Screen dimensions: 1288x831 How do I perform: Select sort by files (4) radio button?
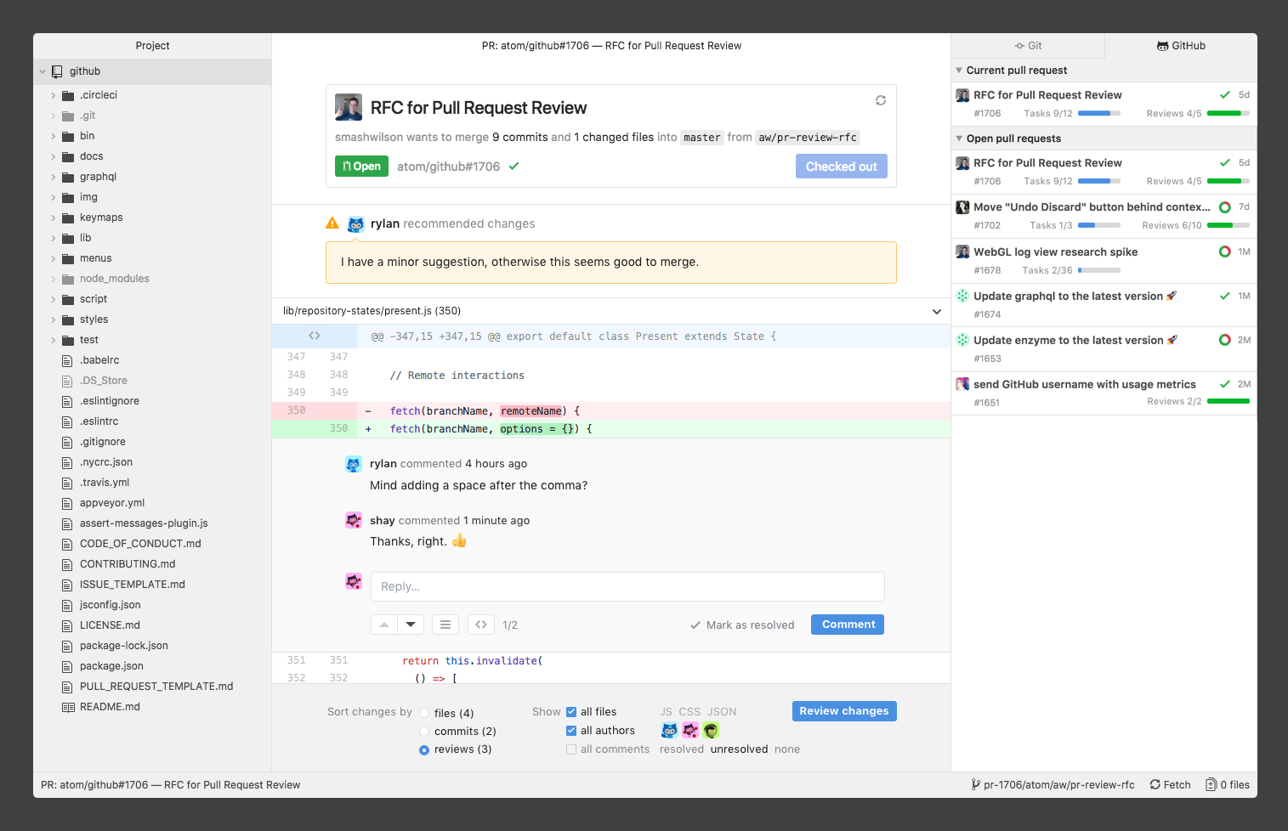click(424, 714)
